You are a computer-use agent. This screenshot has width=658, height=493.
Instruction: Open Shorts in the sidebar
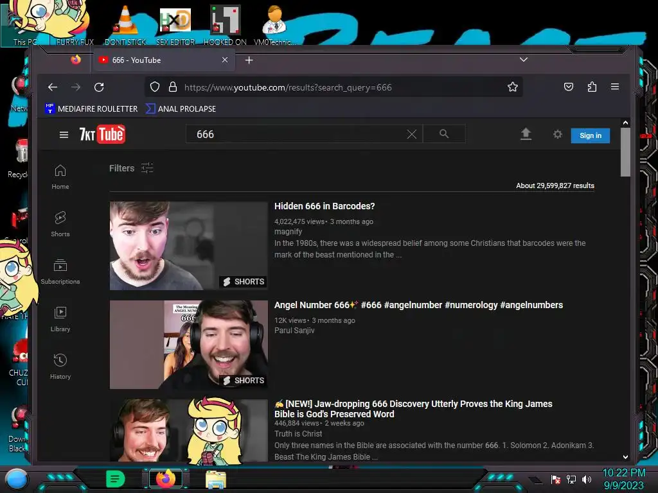pyautogui.click(x=60, y=224)
